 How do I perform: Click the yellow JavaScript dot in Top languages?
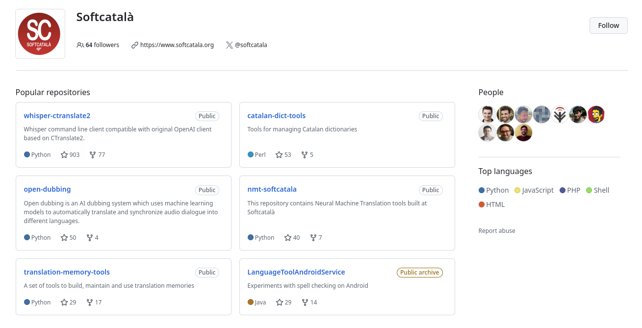tap(517, 190)
